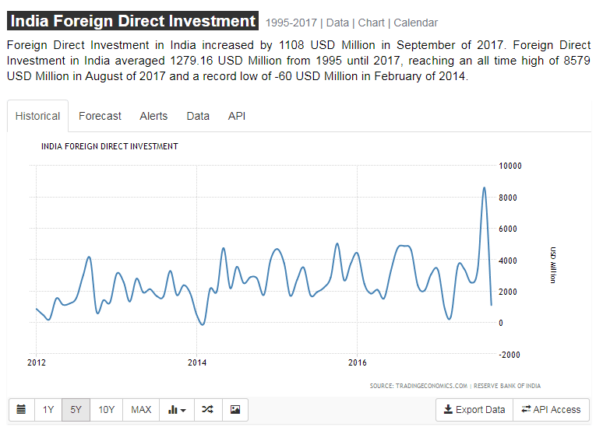Click the Export Data button
The image size is (603, 427).
click(474, 409)
